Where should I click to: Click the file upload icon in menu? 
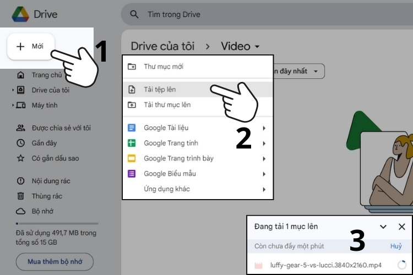132,90
